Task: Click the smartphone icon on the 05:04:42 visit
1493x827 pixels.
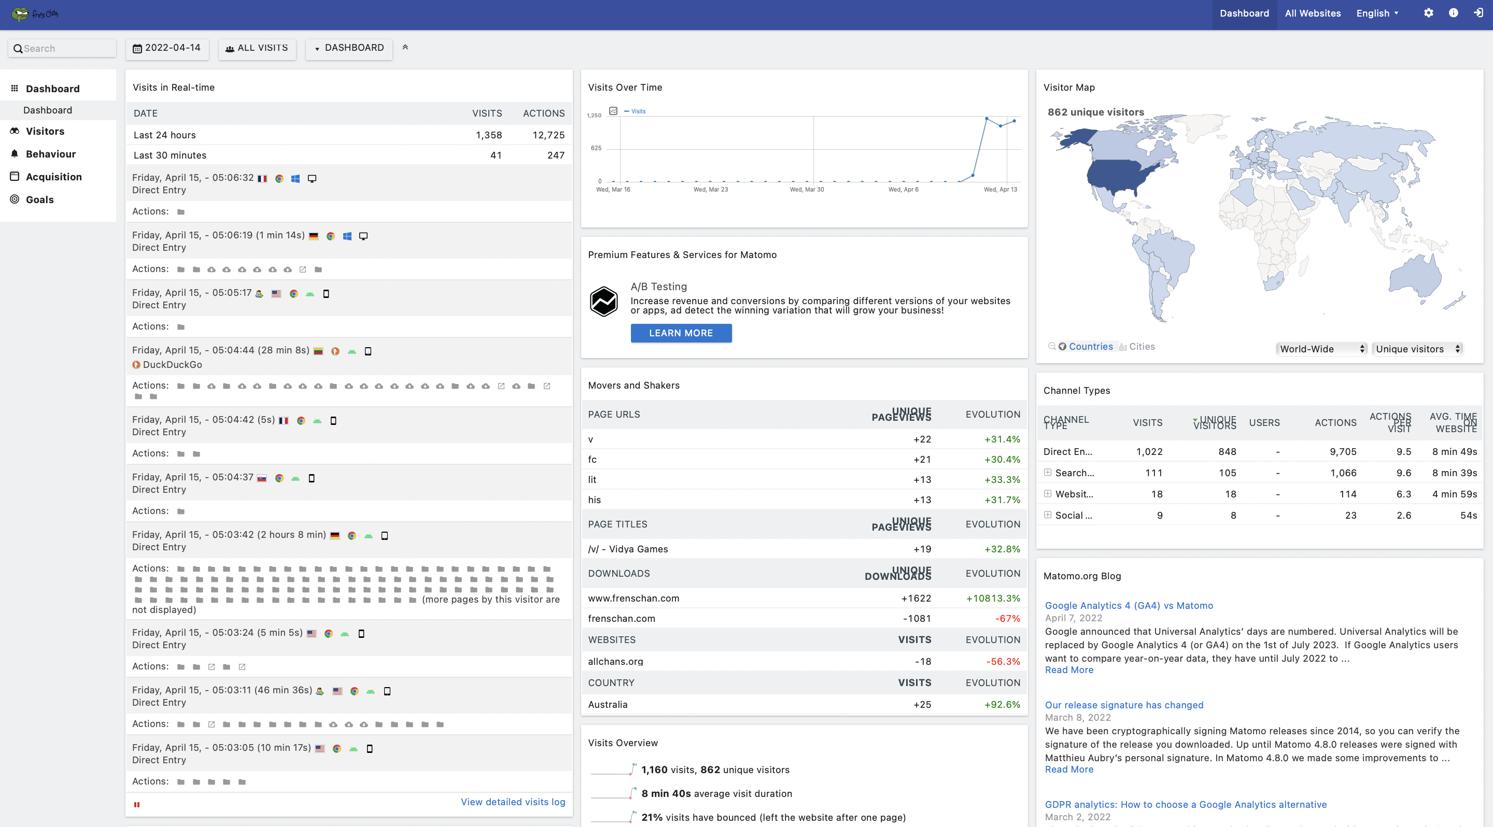Action: (x=333, y=420)
